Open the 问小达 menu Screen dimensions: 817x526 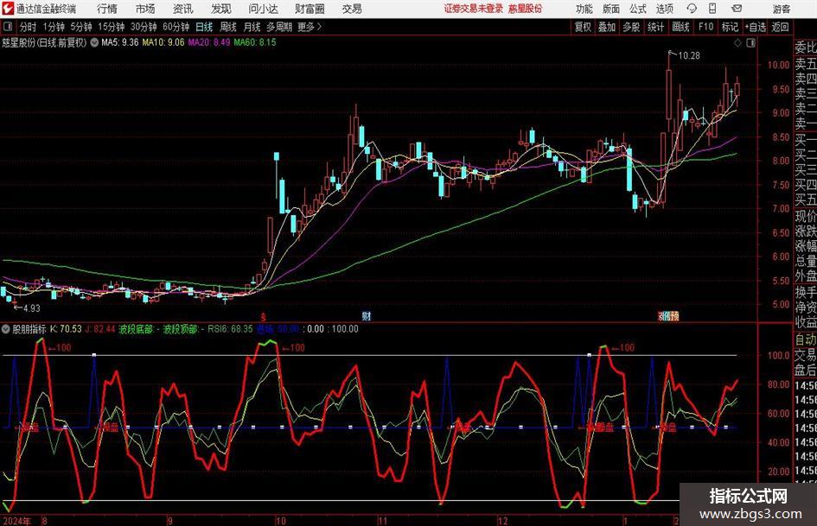(x=263, y=9)
